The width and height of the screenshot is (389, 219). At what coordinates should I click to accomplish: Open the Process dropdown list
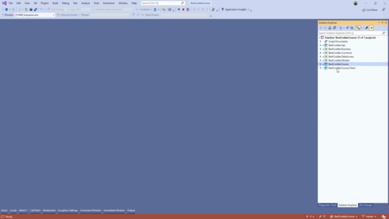click(53, 15)
